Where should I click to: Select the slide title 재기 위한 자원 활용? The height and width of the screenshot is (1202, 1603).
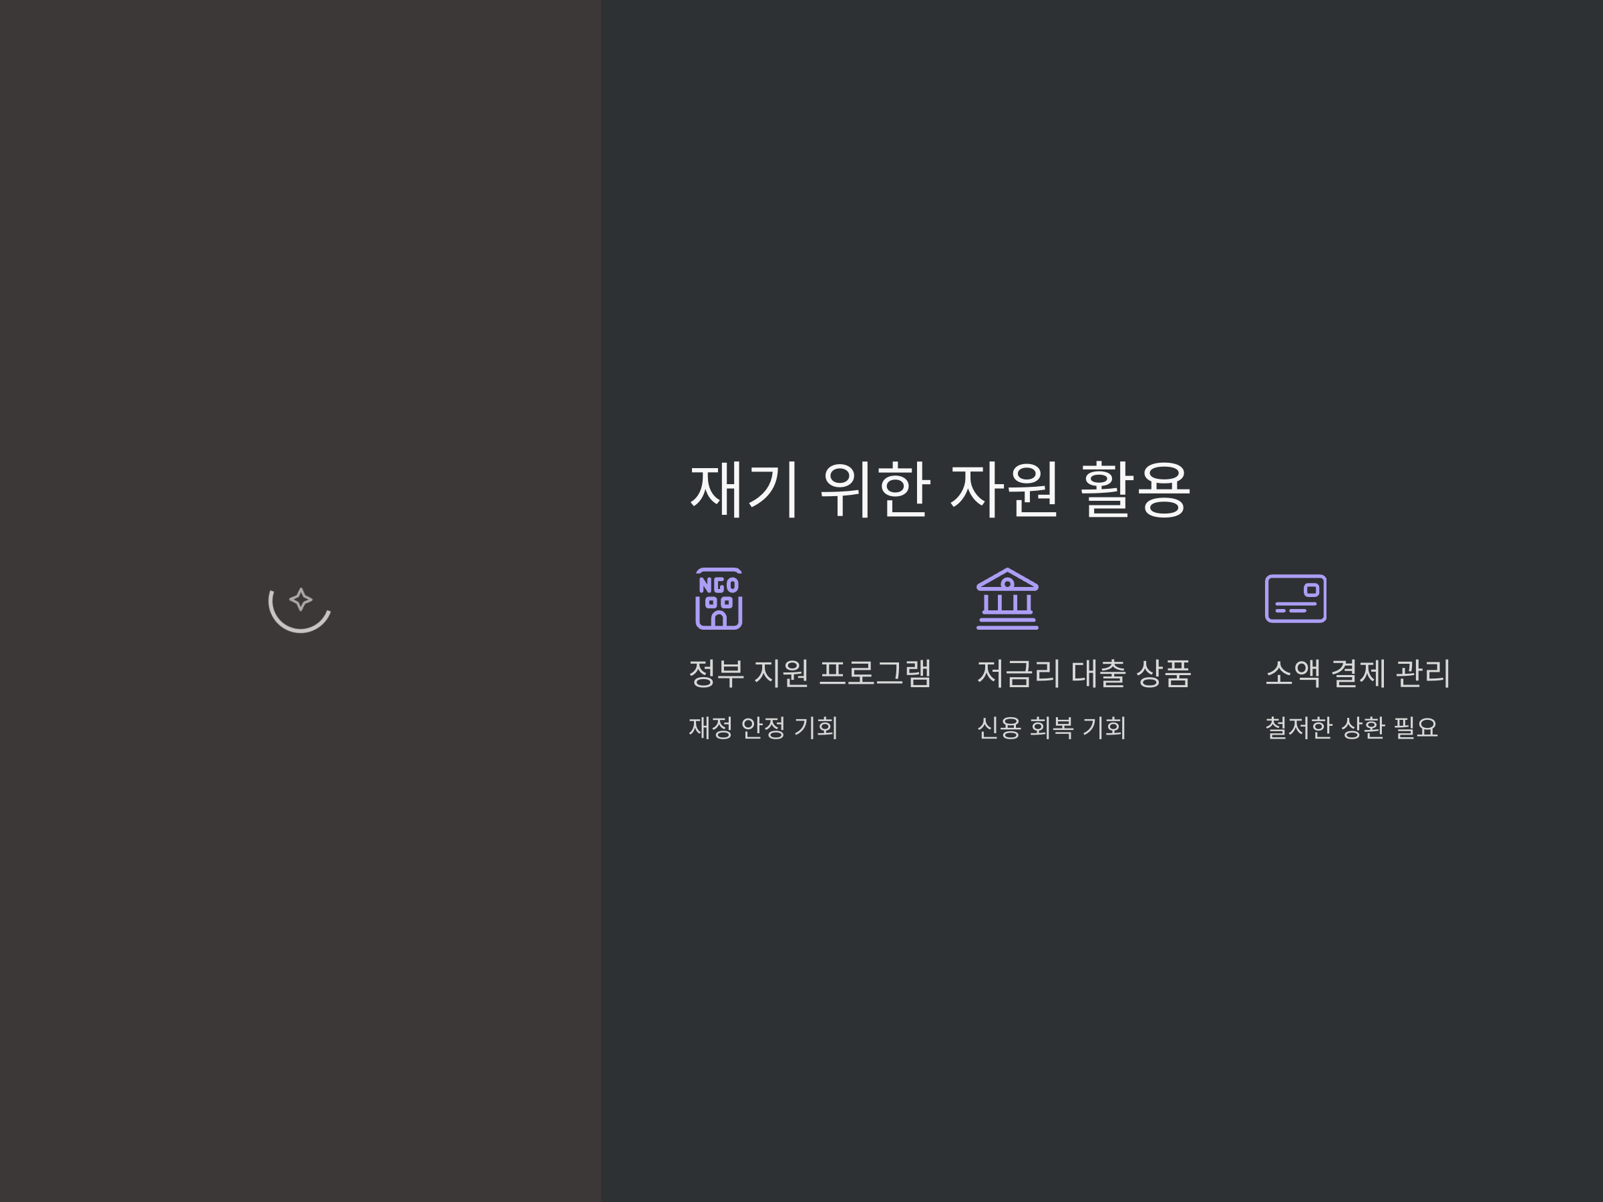click(939, 489)
